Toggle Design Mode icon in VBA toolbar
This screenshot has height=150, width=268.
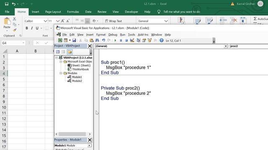tap(132, 40)
